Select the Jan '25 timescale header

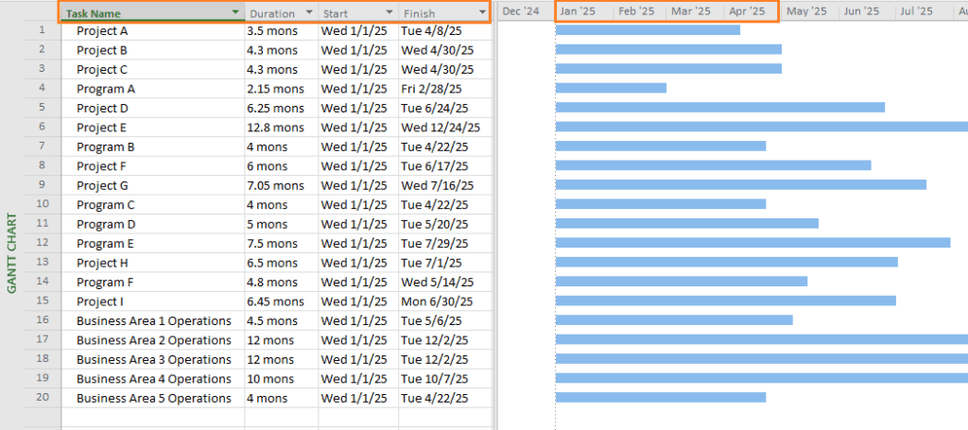(x=578, y=11)
